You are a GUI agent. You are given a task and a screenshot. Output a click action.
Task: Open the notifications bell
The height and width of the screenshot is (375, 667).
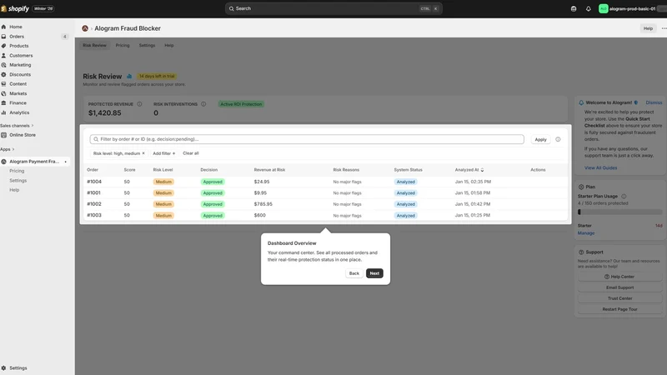589,8
